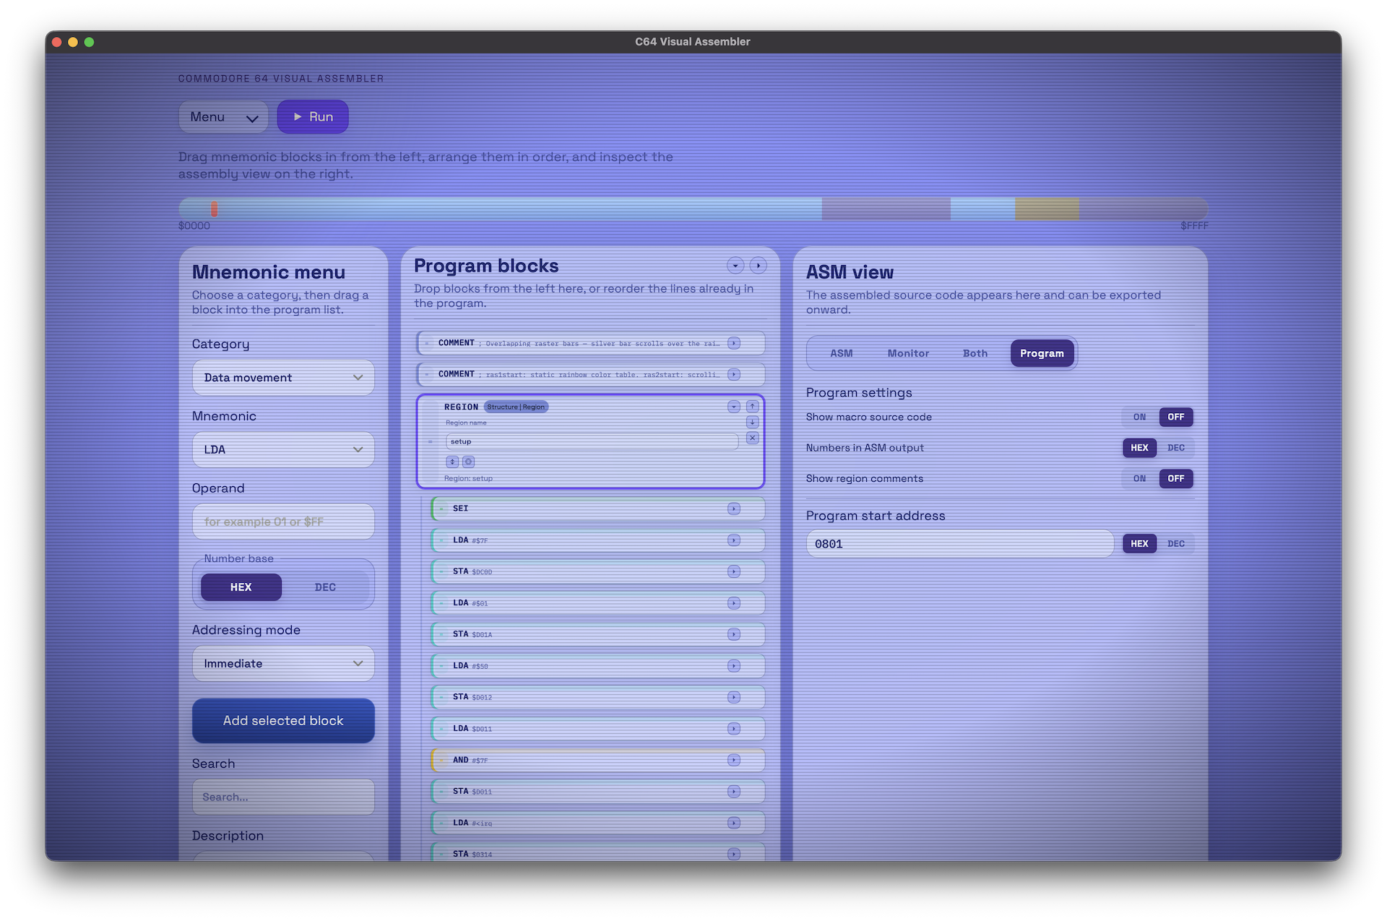Click the up-down arrows icon under region name

(x=452, y=462)
